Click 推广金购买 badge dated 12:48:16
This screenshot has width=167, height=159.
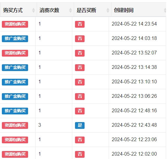(15, 111)
